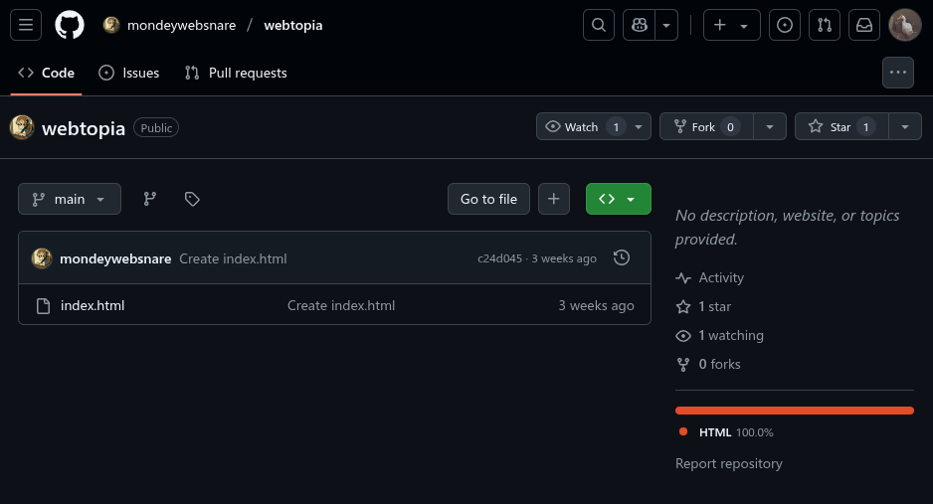This screenshot has width=933, height=504.
Task: View commit history clock icon
Action: click(x=622, y=257)
